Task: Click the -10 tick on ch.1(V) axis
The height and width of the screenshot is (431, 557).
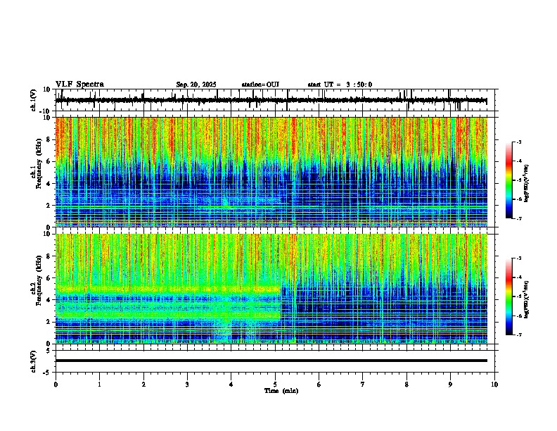Action: 46,111
